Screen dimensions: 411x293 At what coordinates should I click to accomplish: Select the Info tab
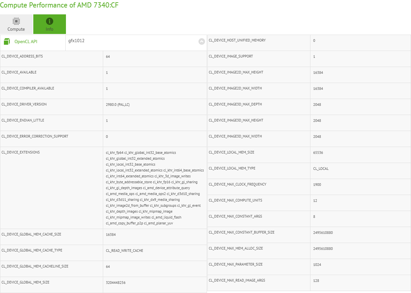50,24
